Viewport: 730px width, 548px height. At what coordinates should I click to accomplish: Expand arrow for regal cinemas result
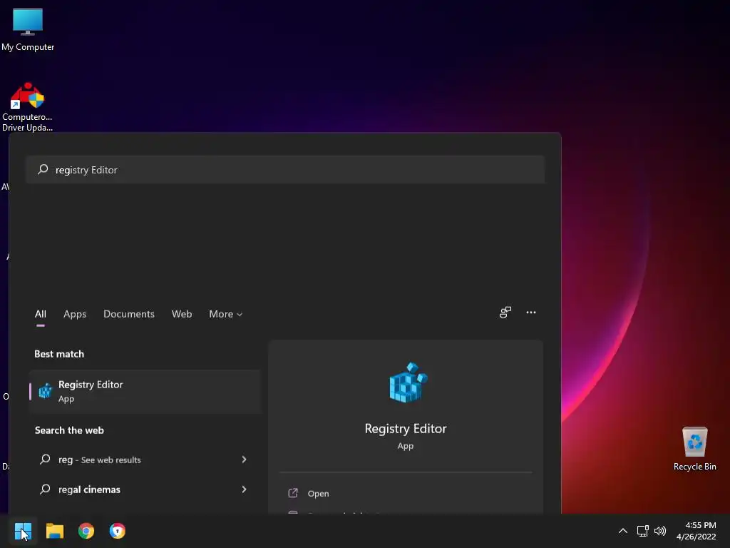[244, 489]
